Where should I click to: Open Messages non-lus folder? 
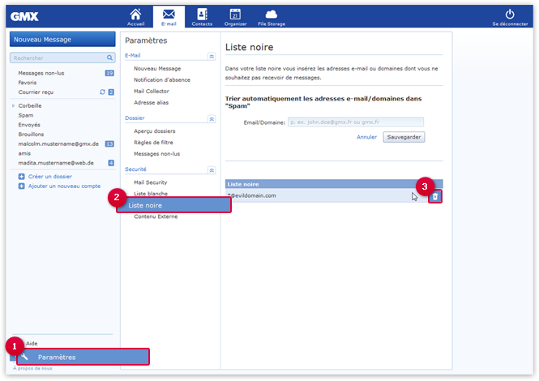point(41,73)
